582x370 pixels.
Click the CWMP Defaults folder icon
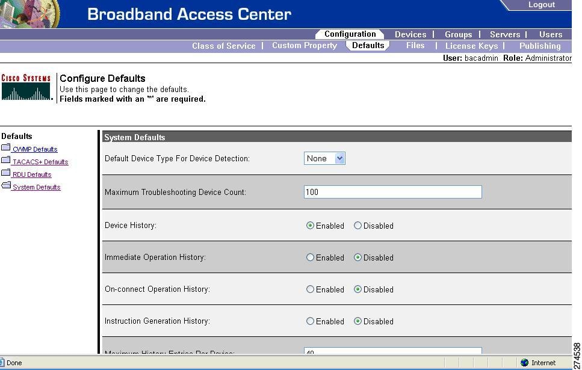pos(6,147)
